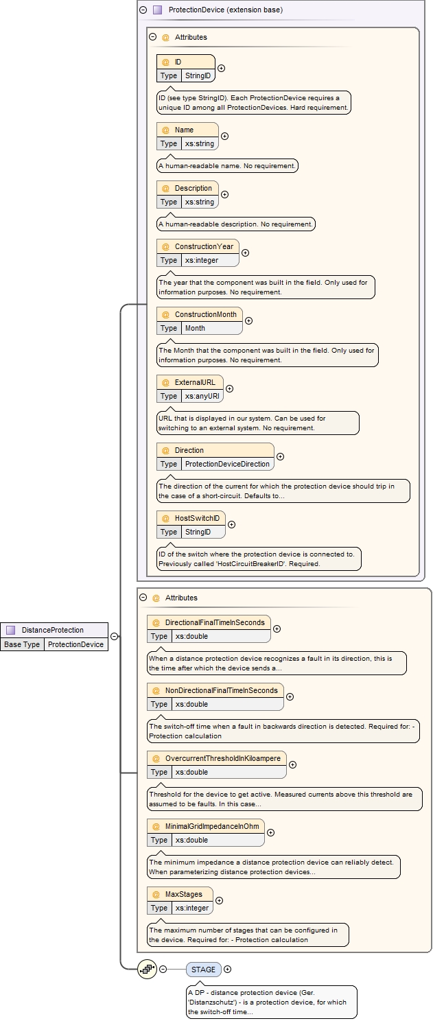Expand the Direction attribute plus button
Viewport: 433px width, 1021px height.
280,457
